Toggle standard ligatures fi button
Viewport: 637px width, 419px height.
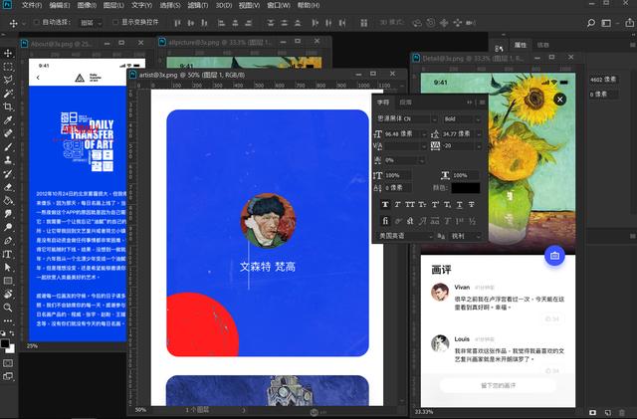click(x=385, y=221)
